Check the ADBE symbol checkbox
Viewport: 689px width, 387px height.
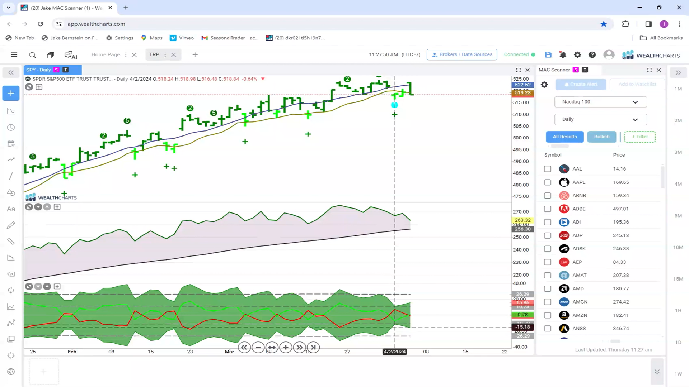(547, 209)
